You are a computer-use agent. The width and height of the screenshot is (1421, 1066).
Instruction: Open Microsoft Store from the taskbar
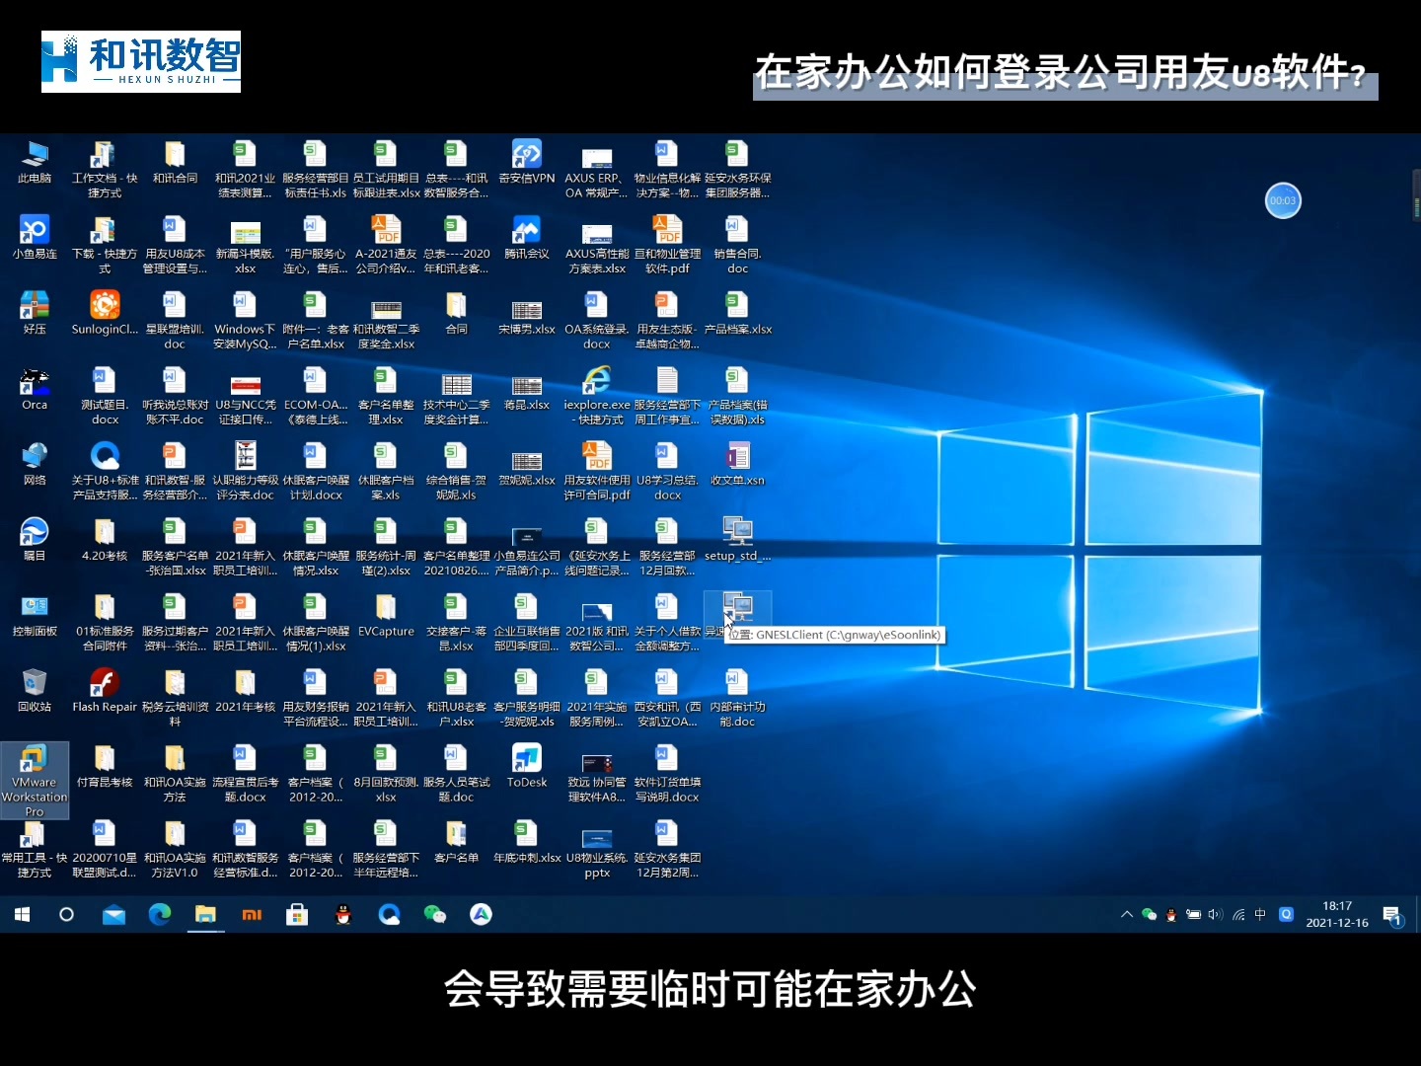(297, 915)
